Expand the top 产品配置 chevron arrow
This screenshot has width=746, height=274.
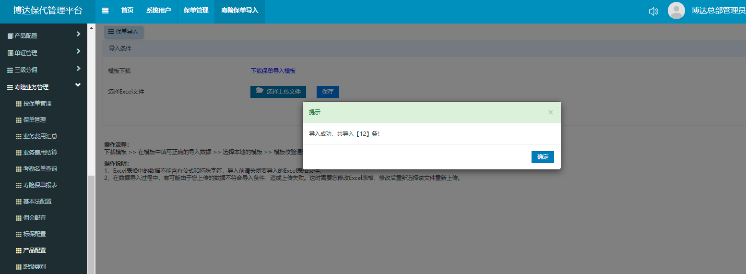click(x=78, y=34)
